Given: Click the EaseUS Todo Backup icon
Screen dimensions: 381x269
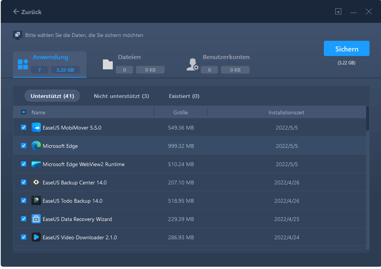Looking at the screenshot, I should [36, 201].
